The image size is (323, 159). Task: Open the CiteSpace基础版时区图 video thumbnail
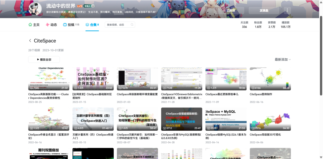(x=93, y=79)
